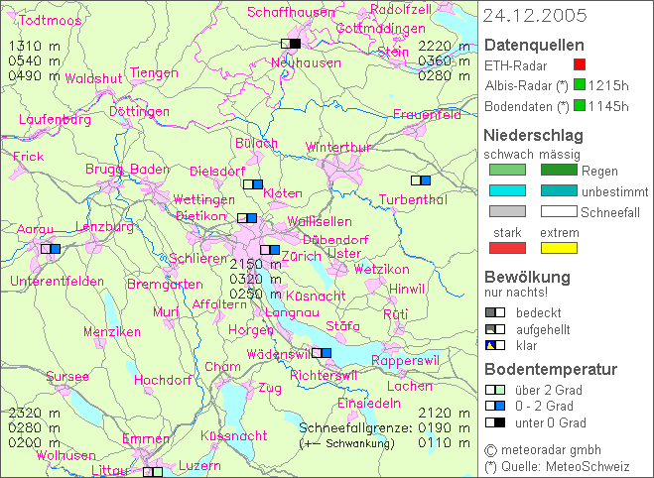Viewport: 654px width, 478px height.
Task: Click the Horgen town label
Action: click(x=251, y=330)
